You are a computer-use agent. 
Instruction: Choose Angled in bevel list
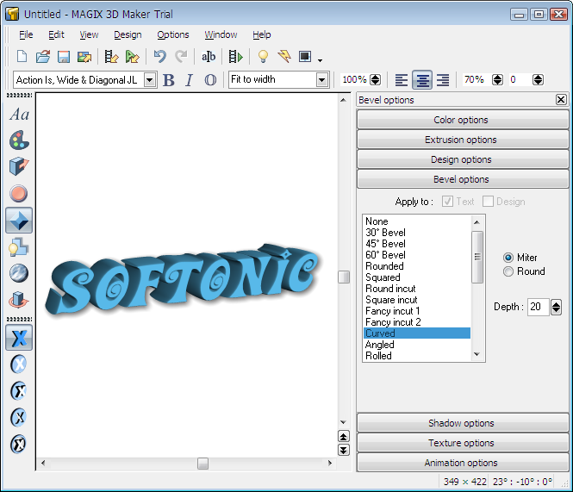tap(417, 345)
